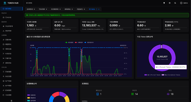Click the 实时 QPS live indicator dot
The height and width of the screenshot is (102, 191).
(62, 22)
